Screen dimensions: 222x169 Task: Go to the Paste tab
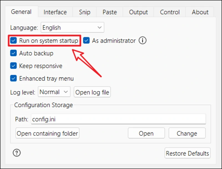click(110, 12)
